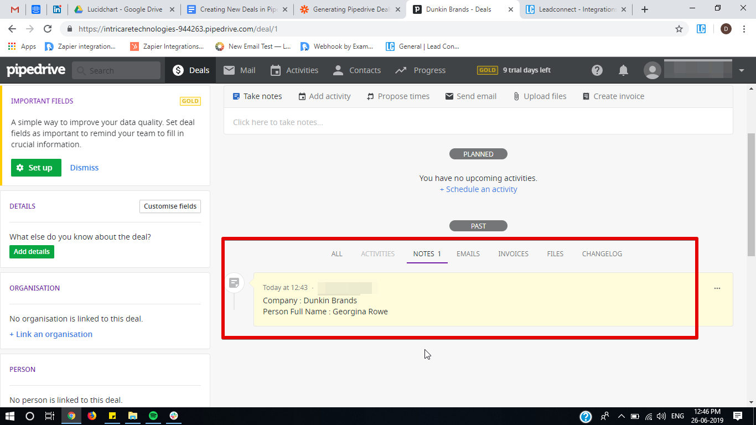Open the Action Center notifications icon
This screenshot has height=425, width=756.
pyautogui.click(x=738, y=416)
